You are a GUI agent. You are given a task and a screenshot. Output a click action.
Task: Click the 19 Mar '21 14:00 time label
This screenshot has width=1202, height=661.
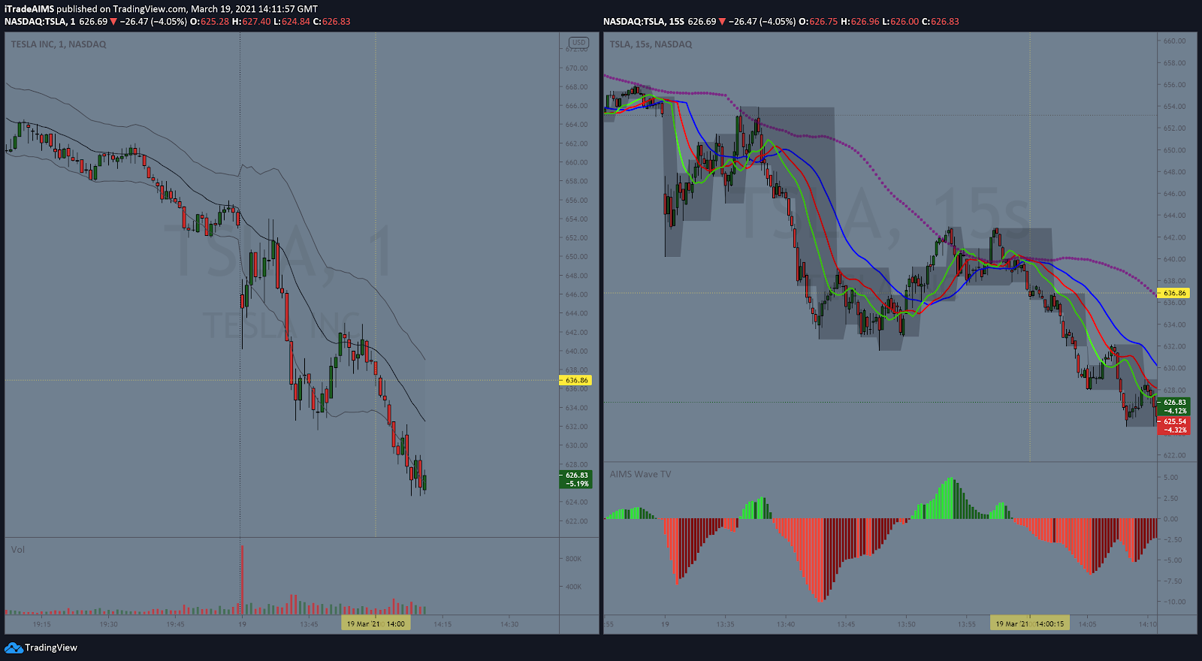376,623
